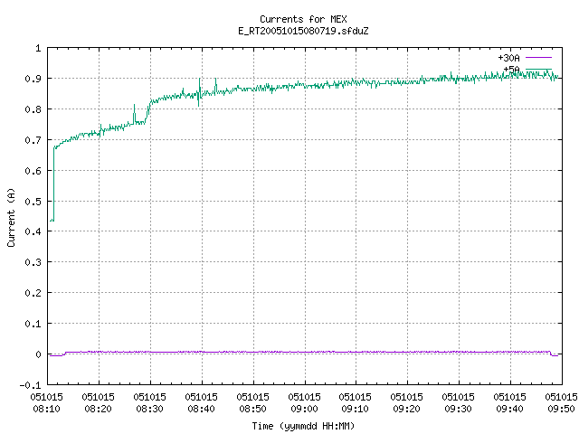The width and height of the screenshot is (579, 434).
Task: Click the y-axis tick value 0.8
Action: 33,109
